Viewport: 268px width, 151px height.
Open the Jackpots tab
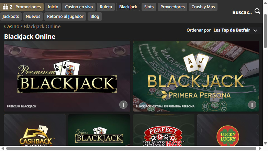(11, 16)
